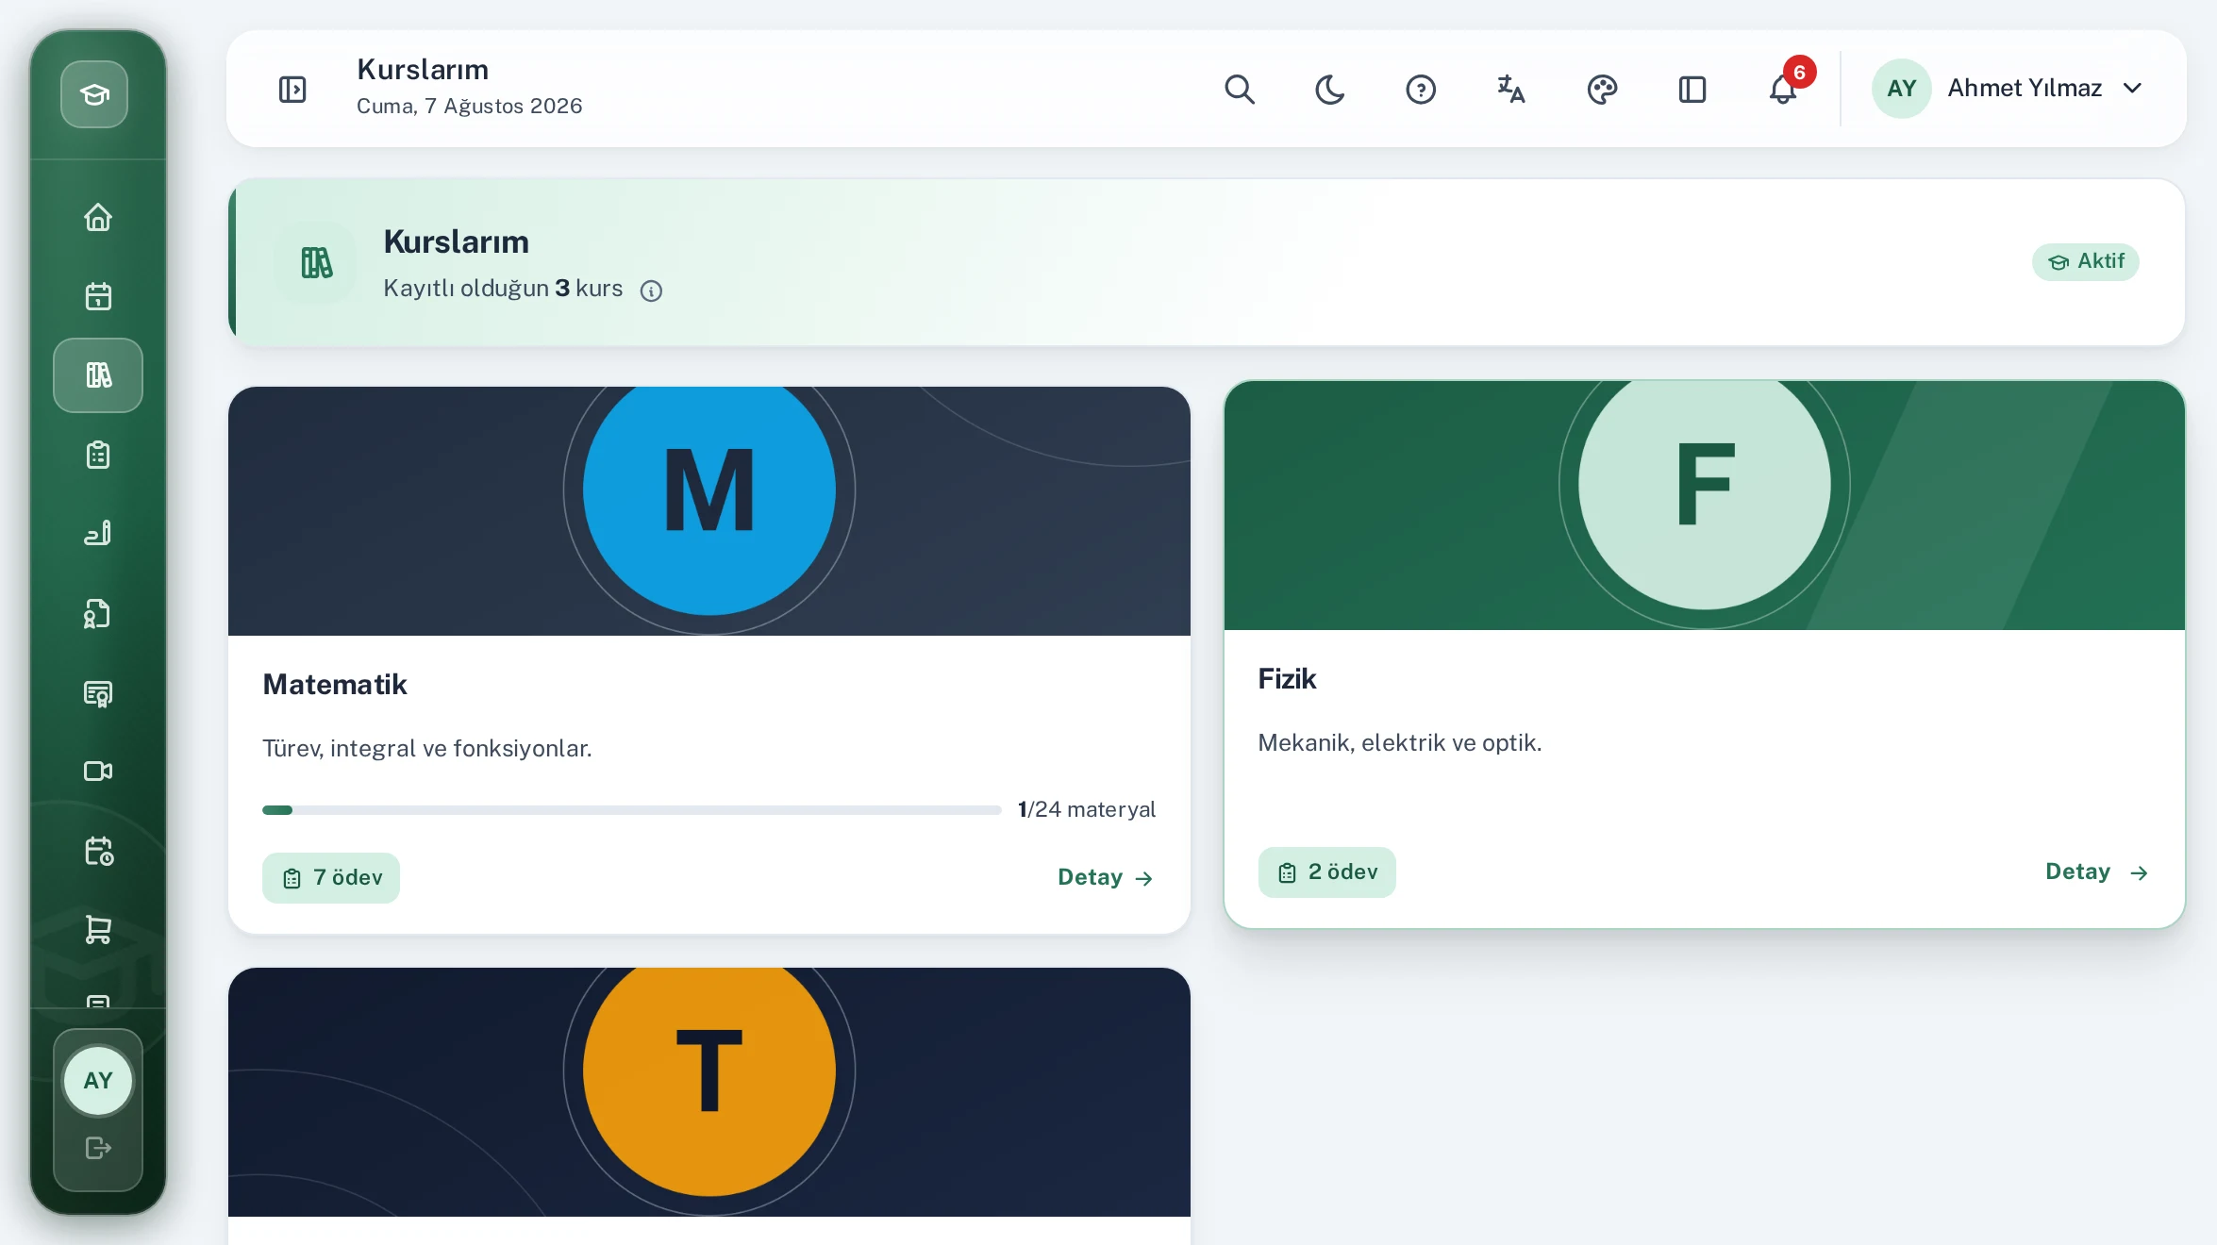The height and width of the screenshot is (1245, 2217).
Task: Open notifications bell with 6 badge
Action: [x=1783, y=90]
